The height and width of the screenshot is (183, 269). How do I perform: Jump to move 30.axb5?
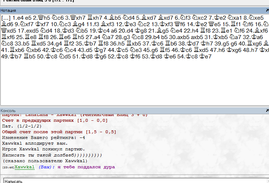(179, 37)
